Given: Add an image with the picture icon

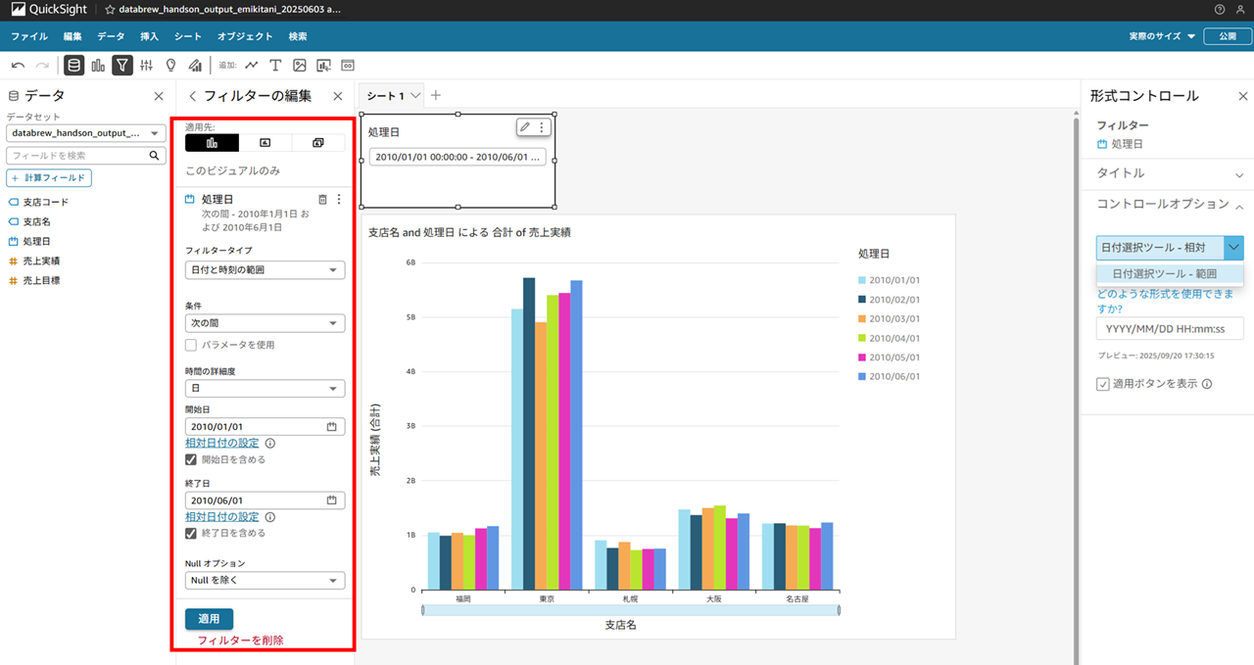Looking at the screenshot, I should (x=300, y=66).
